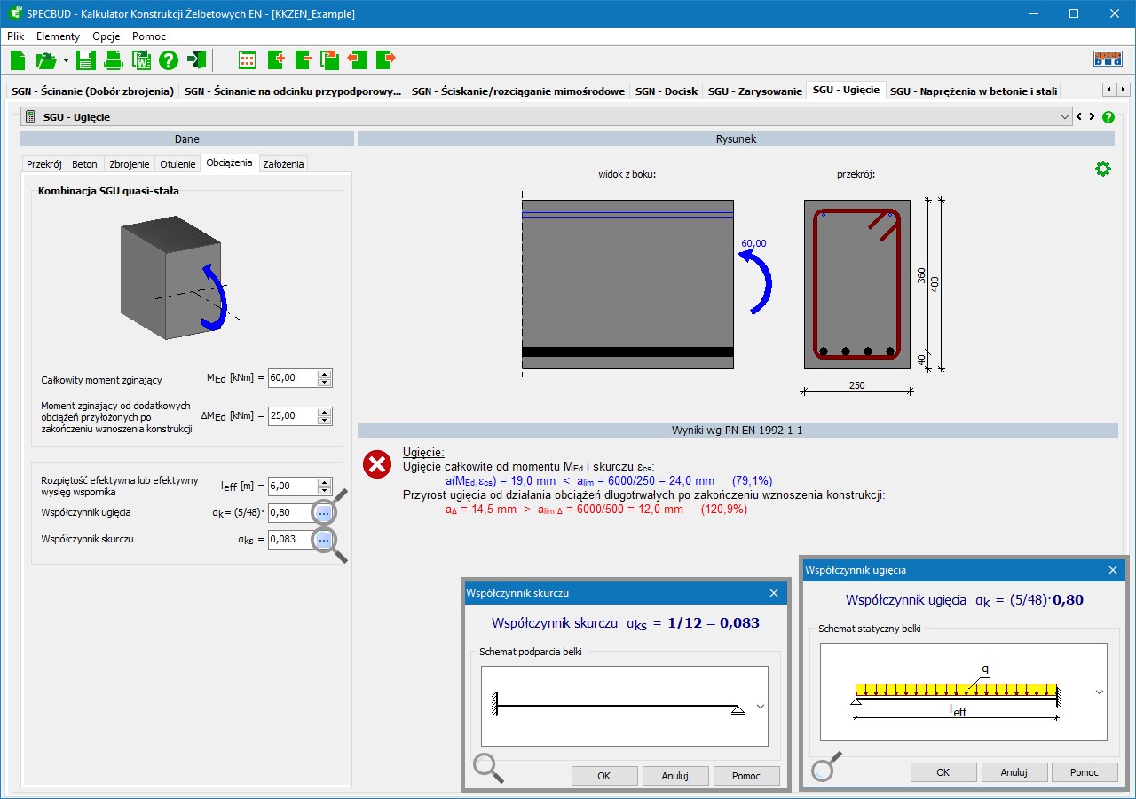Click the green save floppy disk icon
1136x799 pixels.
85,60
